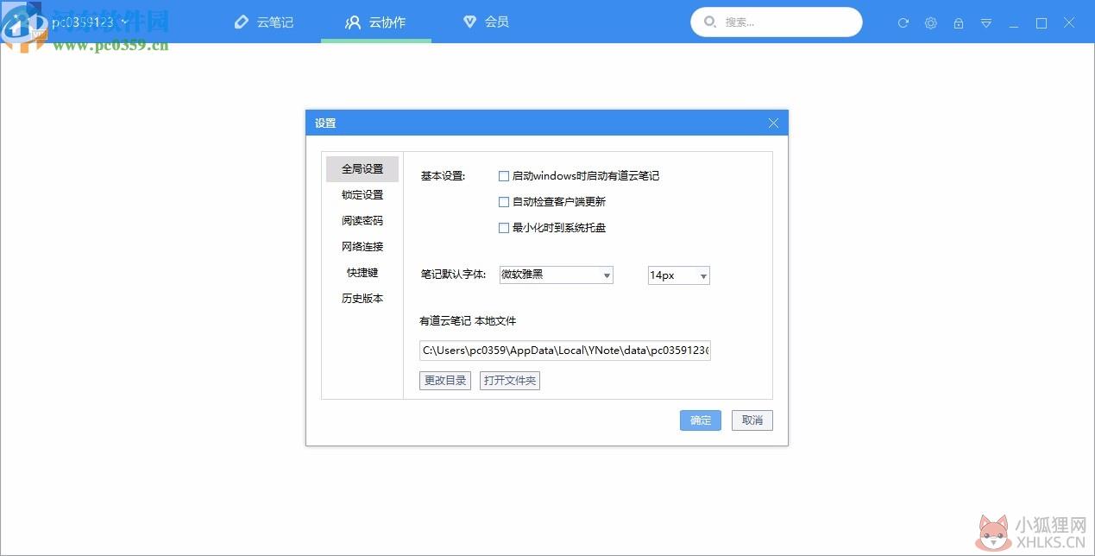Click the sync refresh icon in title bar

coord(903,23)
